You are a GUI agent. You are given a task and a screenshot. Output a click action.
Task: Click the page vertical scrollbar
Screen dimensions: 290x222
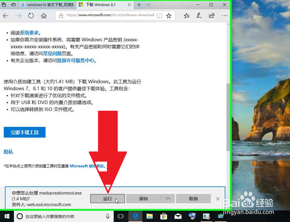[x=228, y=117]
